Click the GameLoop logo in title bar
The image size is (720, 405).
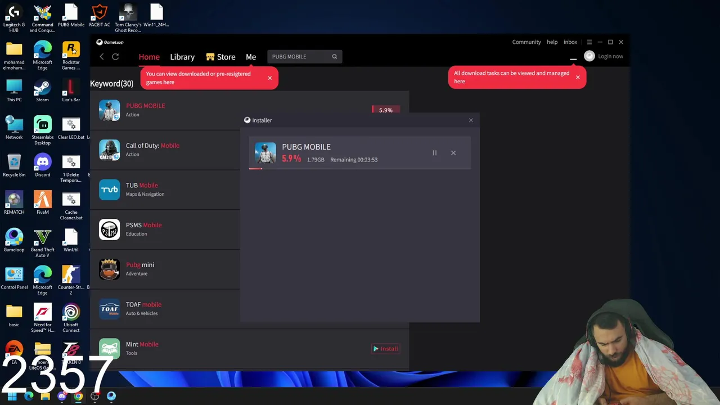pos(110,42)
